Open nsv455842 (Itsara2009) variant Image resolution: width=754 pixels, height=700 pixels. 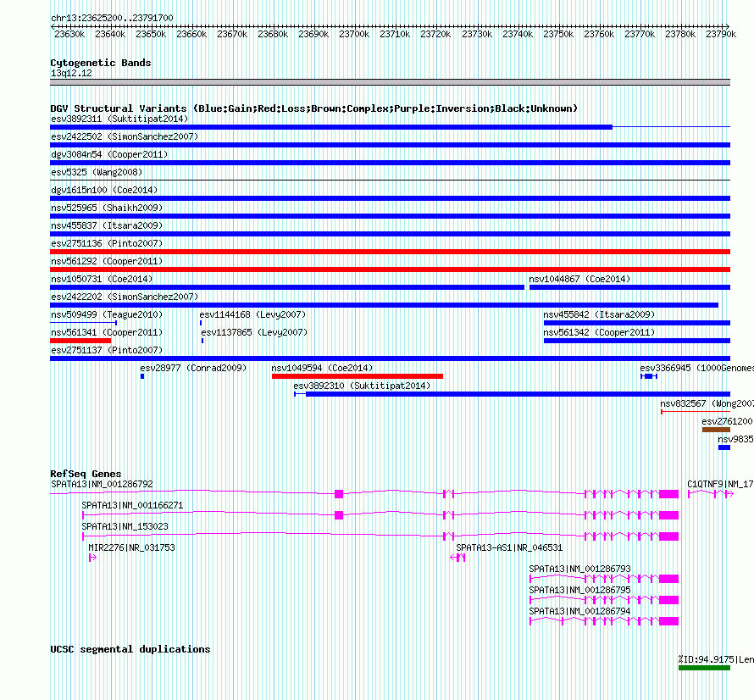[637, 323]
